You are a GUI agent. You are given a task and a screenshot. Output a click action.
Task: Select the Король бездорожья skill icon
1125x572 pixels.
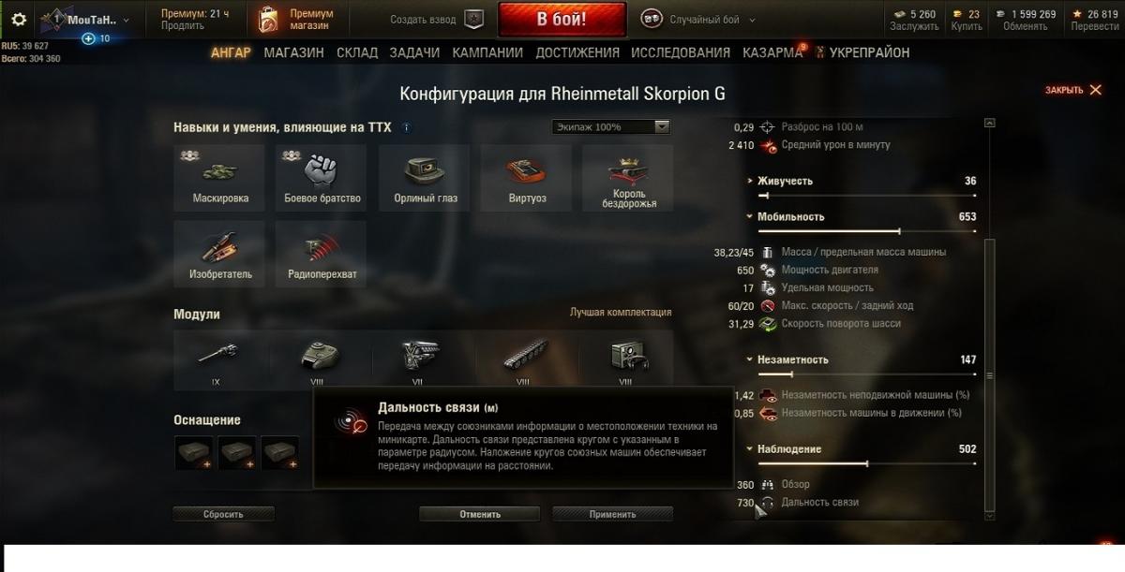click(x=628, y=178)
